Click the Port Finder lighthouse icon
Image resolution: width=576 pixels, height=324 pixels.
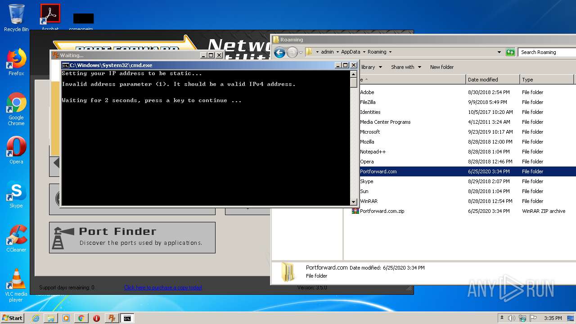click(x=63, y=238)
